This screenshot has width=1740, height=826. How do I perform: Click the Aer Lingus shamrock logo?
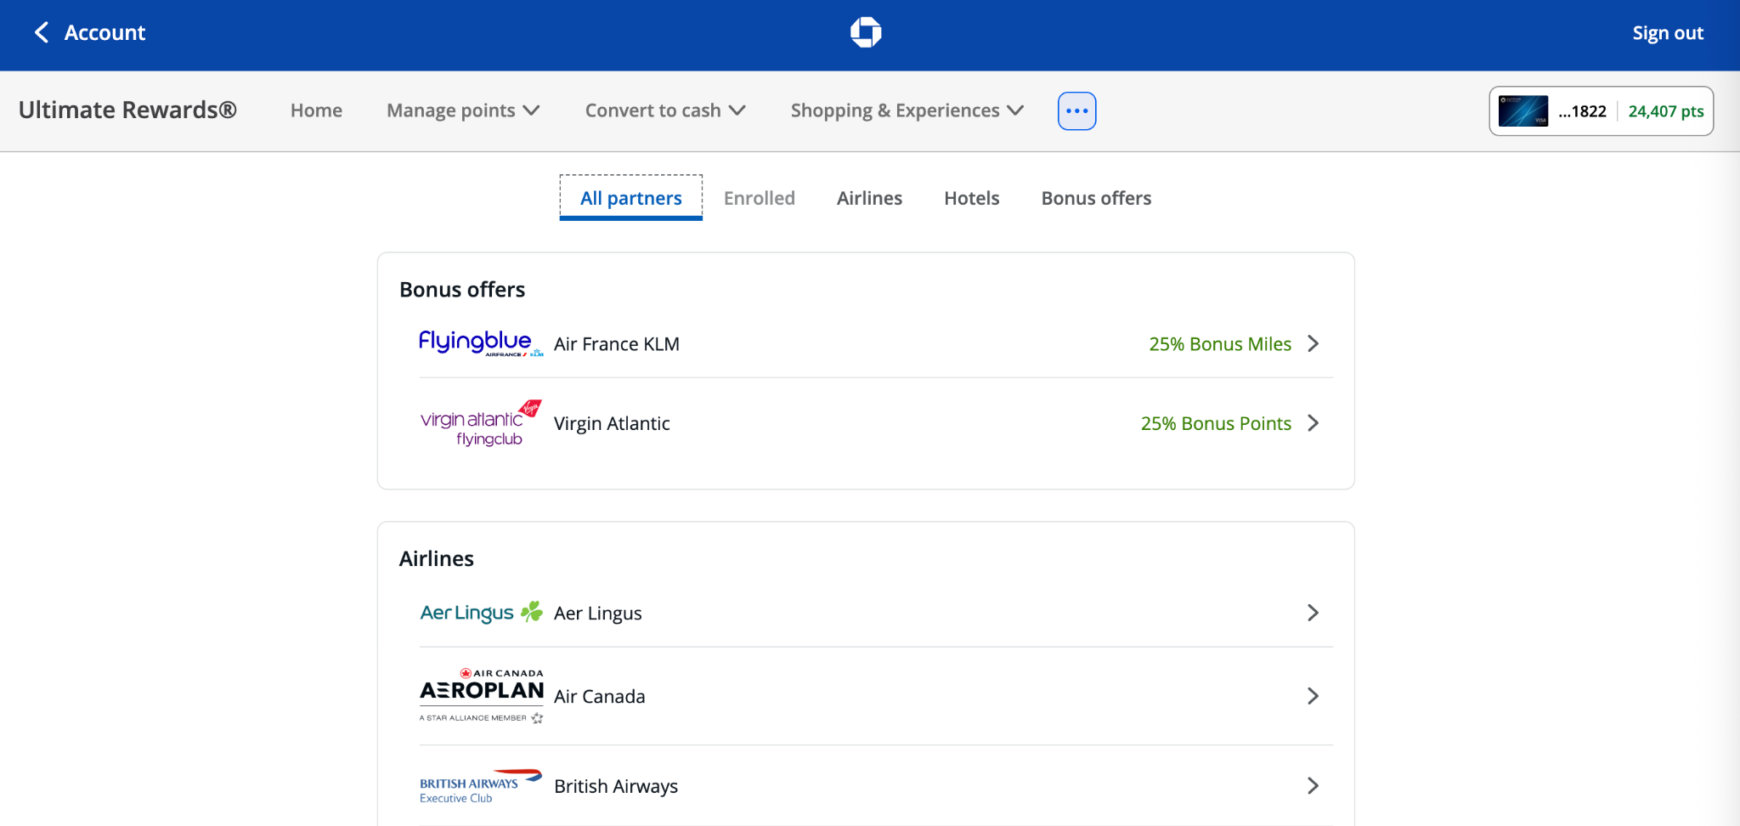point(480,613)
